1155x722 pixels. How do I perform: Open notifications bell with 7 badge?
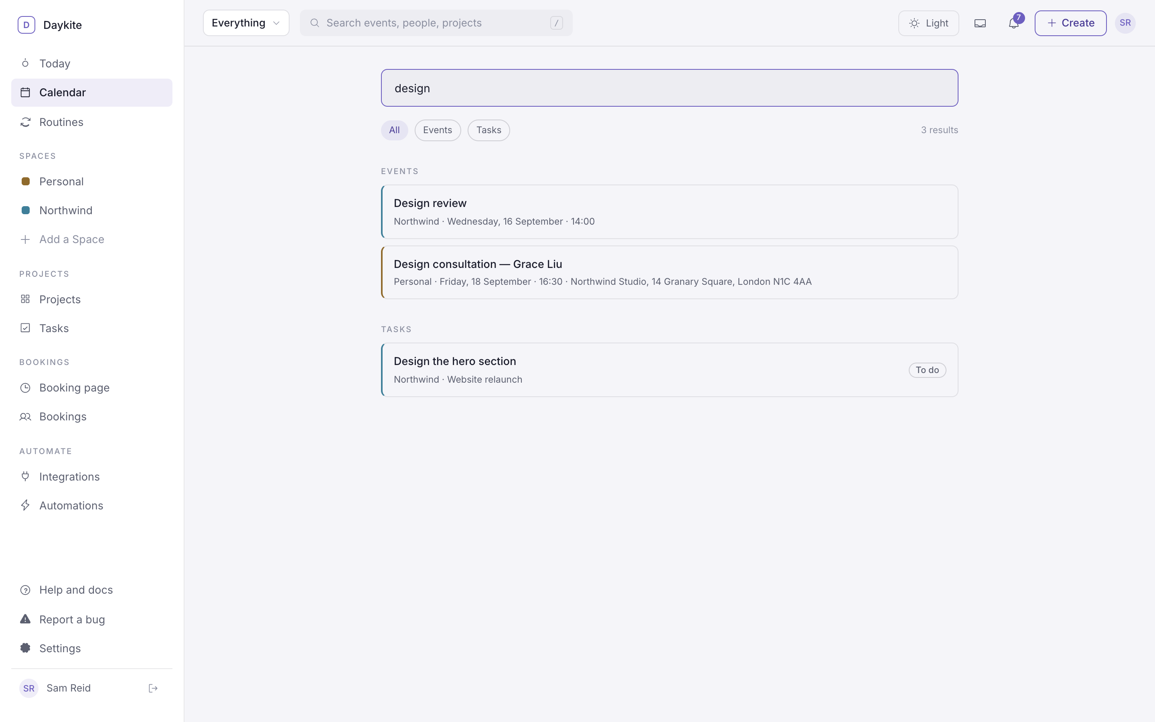[x=1014, y=23]
